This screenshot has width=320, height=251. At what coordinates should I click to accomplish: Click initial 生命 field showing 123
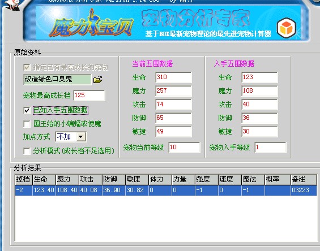(259, 77)
